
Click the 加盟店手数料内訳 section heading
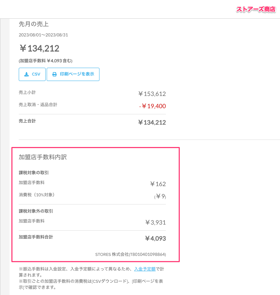43,157
